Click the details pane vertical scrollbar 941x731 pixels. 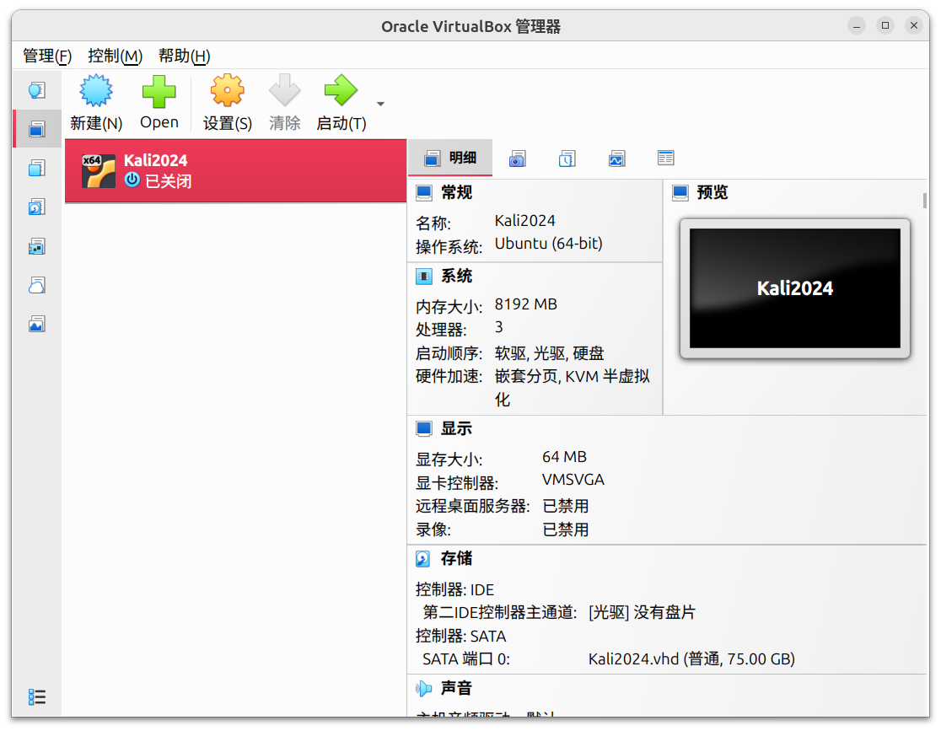click(x=925, y=201)
